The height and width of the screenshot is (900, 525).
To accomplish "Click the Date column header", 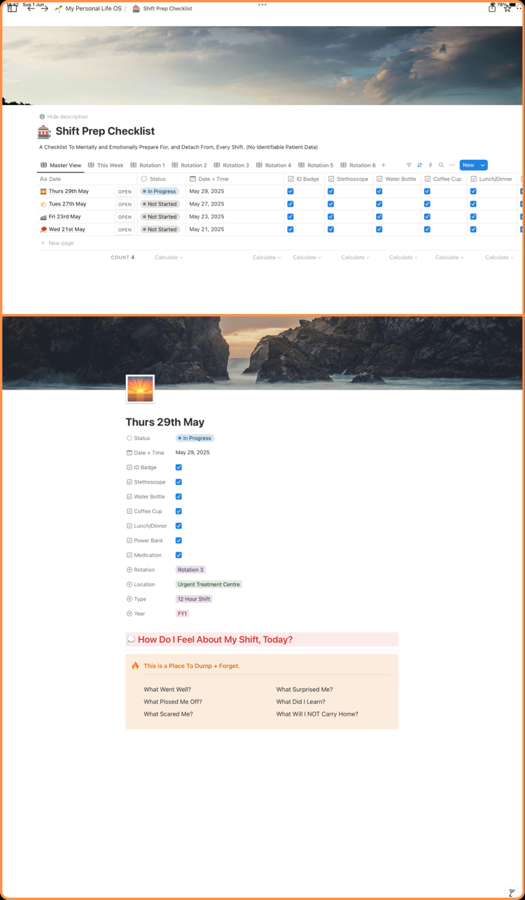I will (87, 179).
